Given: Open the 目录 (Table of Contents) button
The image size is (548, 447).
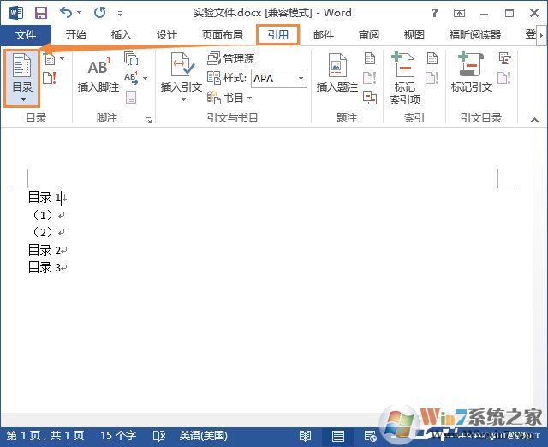Looking at the screenshot, I should pos(22,77).
